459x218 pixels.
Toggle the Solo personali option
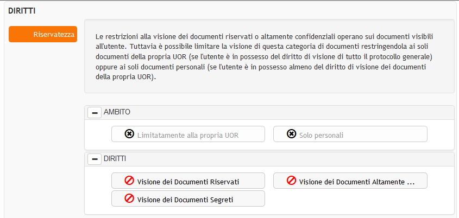(x=350, y=134)
